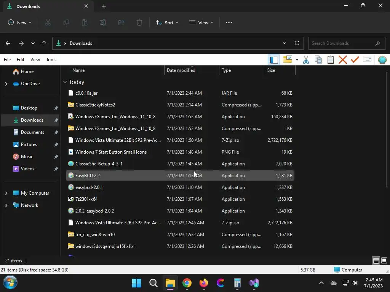Go back to previous folder
390x292 pixels.
pyautogui.click(x=8, y=43)
